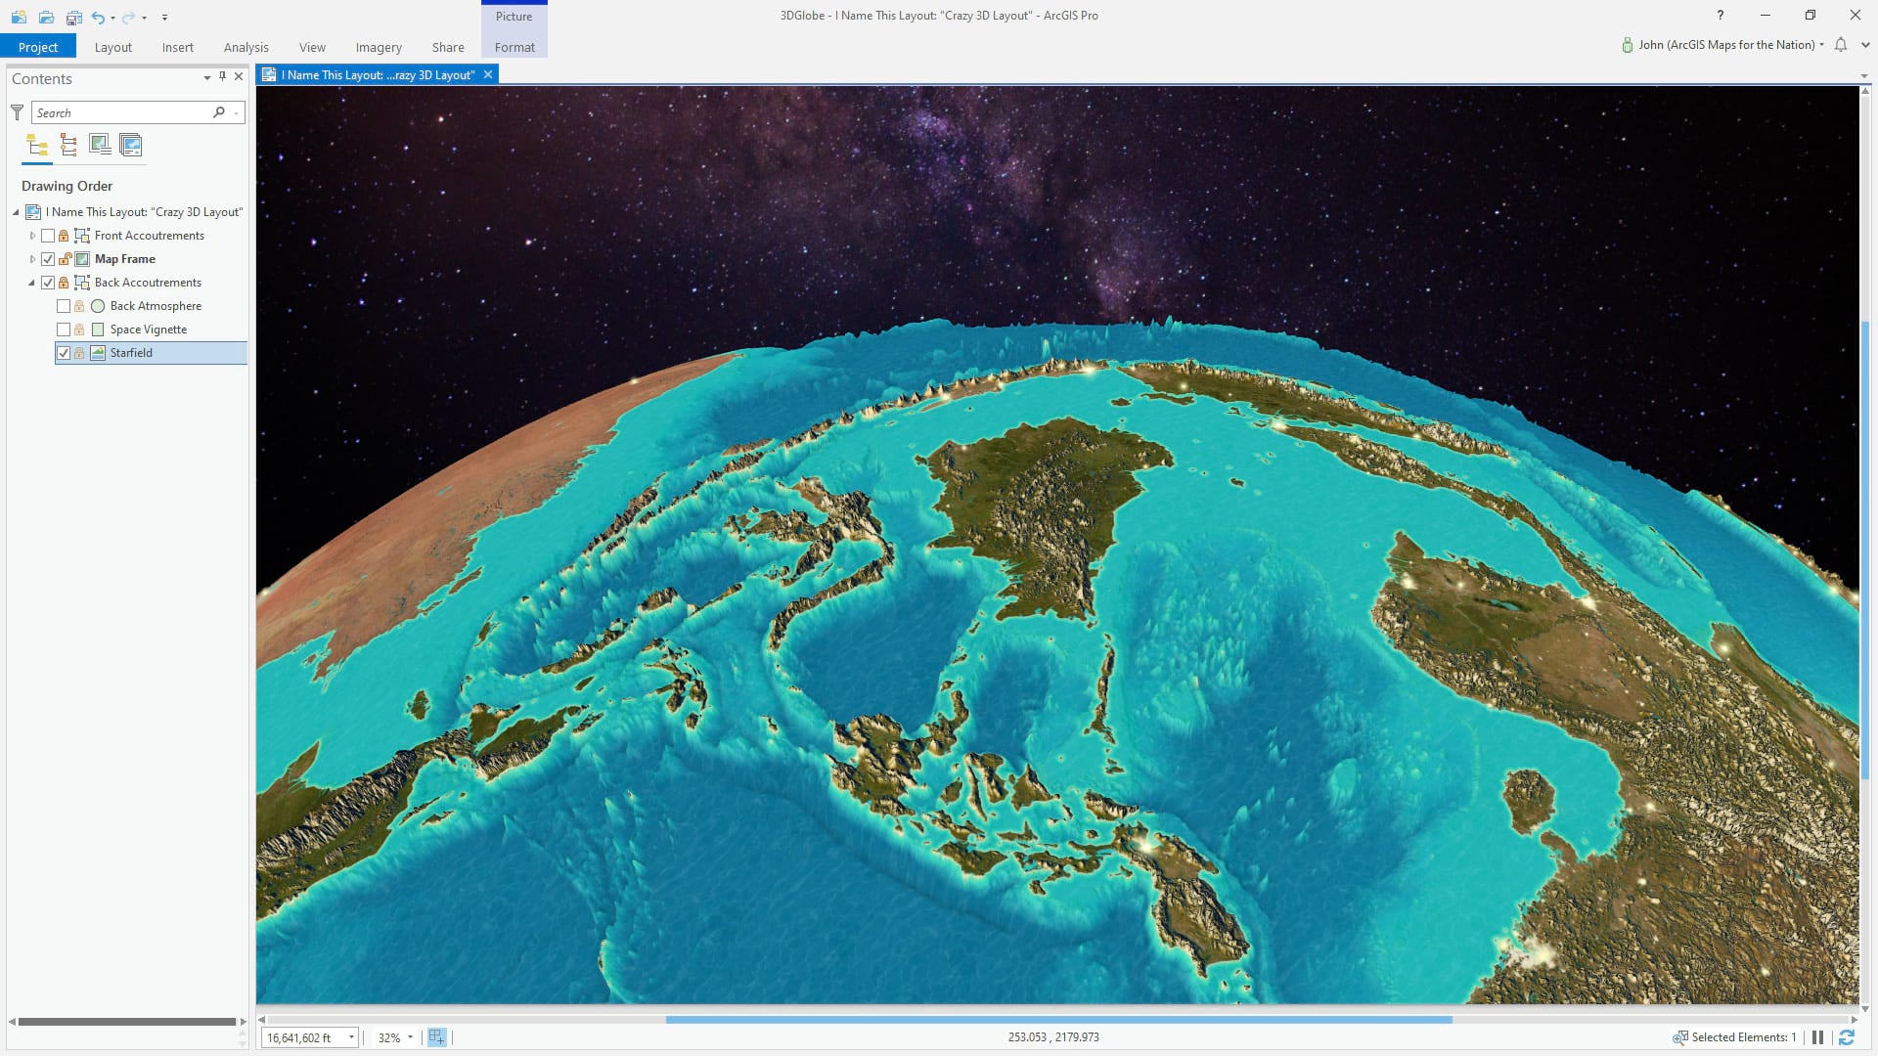Click Refresh icon in status bar

(x=1847, y=1037)
